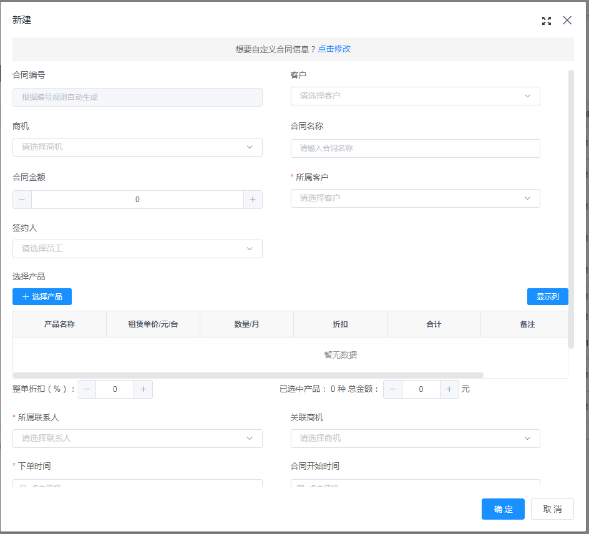Expand the 关联商机 dropdown
Image resolution: width=589 pixels, height=534 pixels.
[415, 439]
